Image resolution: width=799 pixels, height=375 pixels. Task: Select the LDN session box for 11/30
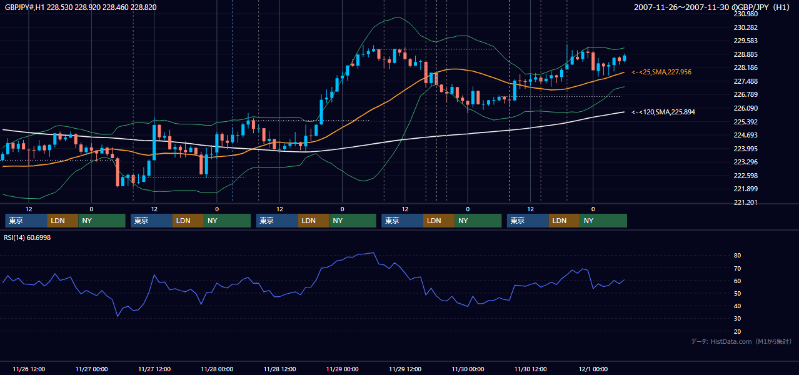564,221
